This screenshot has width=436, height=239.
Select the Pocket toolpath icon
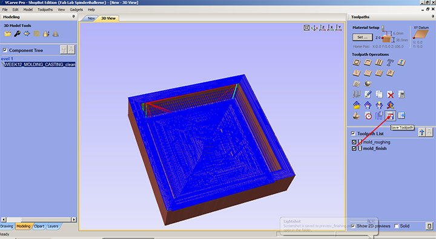point(368,62)
